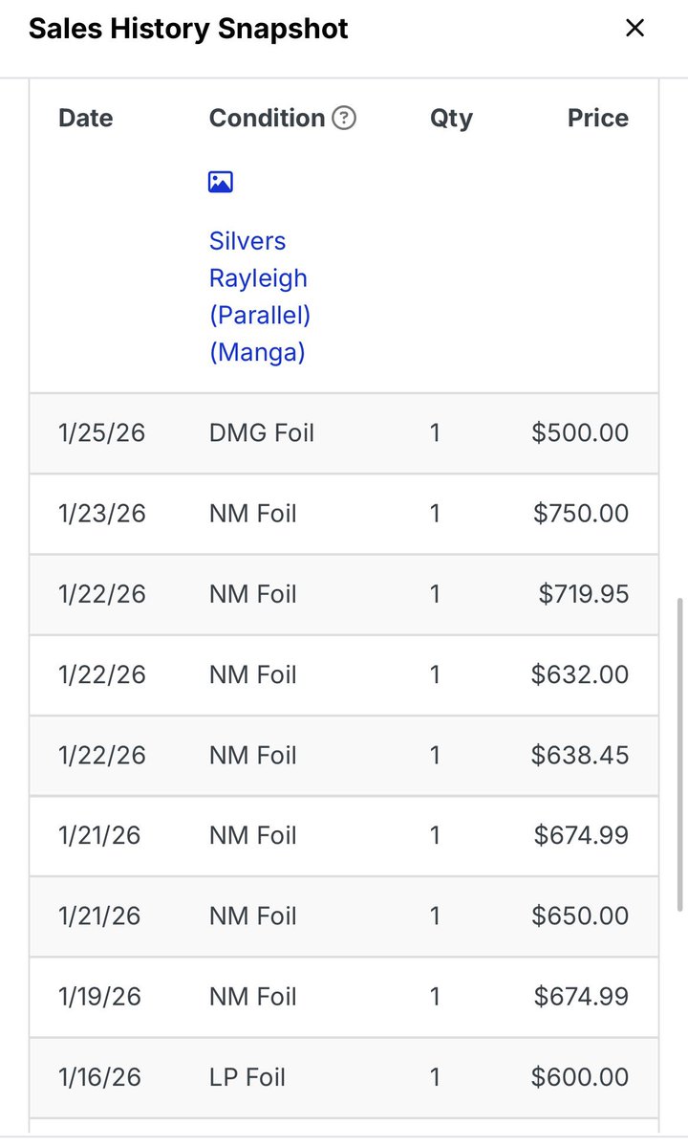The height and width of the screenshot is (1147, 688).
Task: Click the 1/19/26 date cell
Action: 99,997
